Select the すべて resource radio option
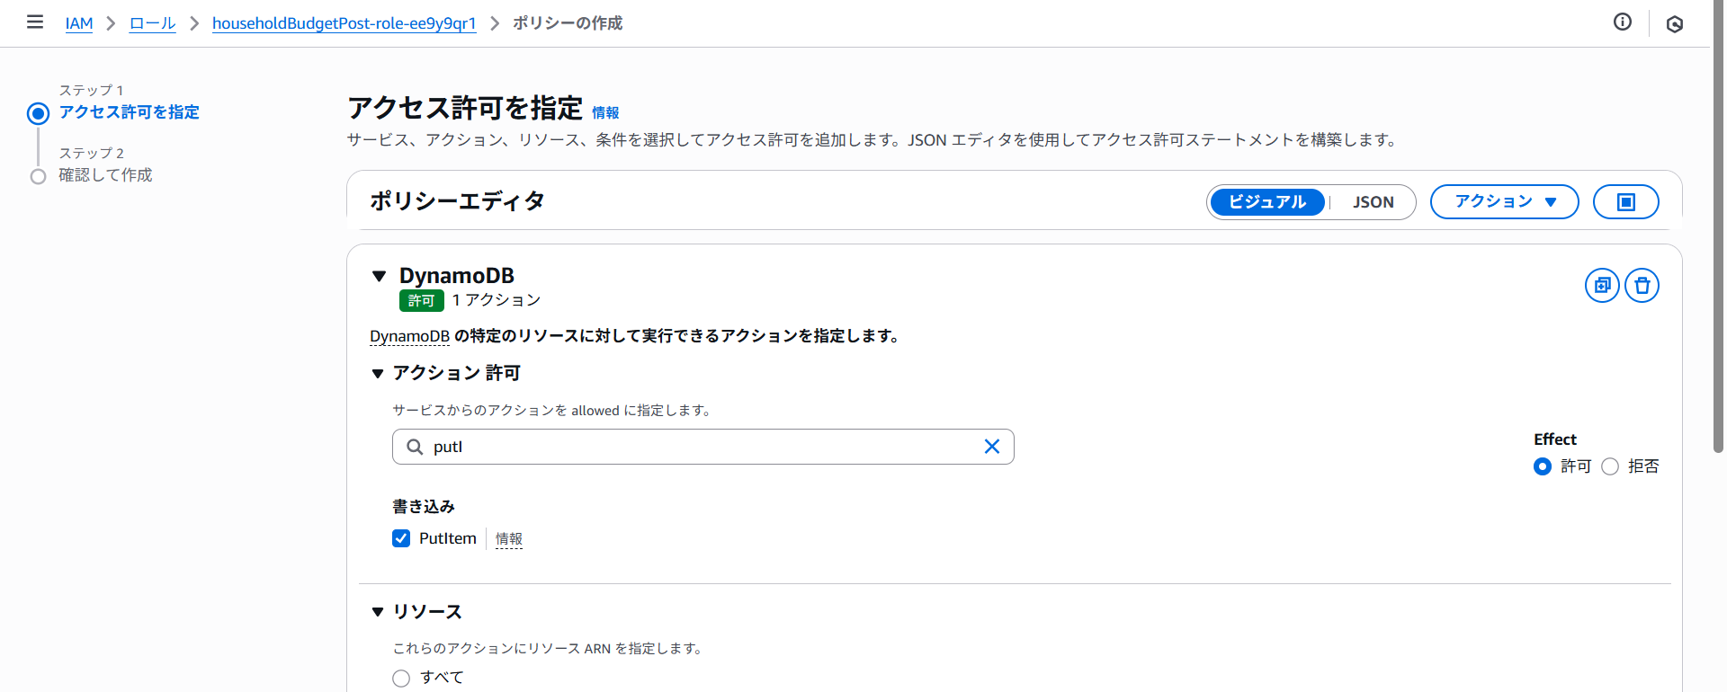Screen dimensions: 1727x692 [401, 678]
